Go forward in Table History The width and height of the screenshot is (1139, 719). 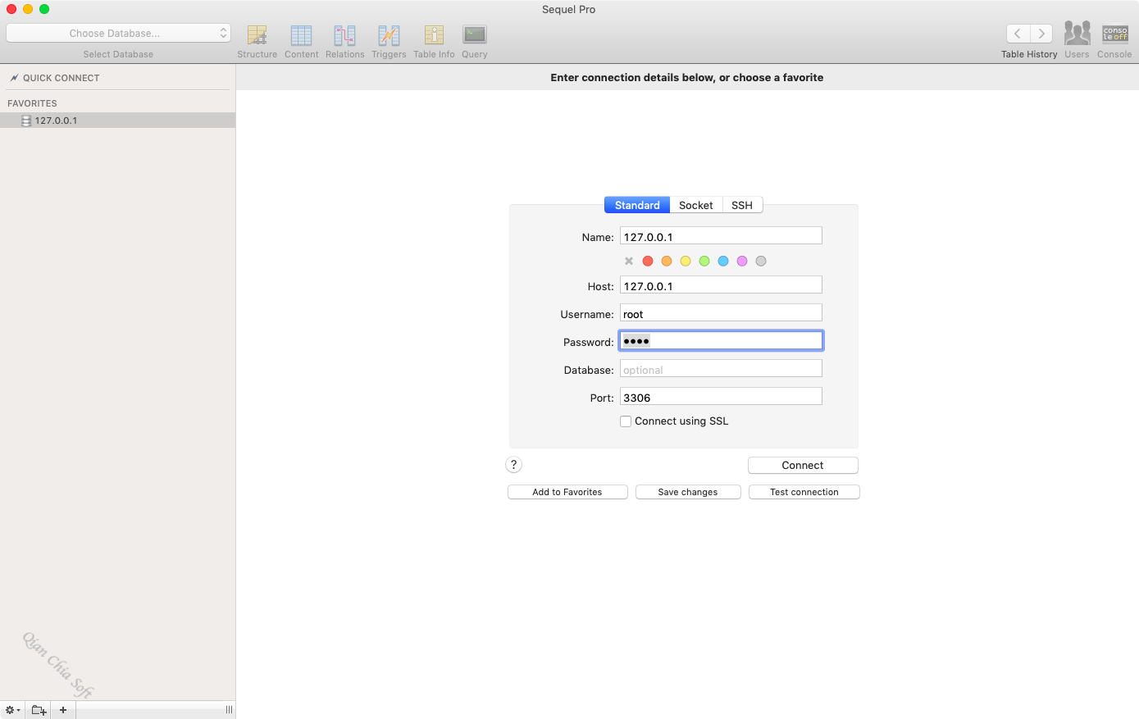point(1041,34)
